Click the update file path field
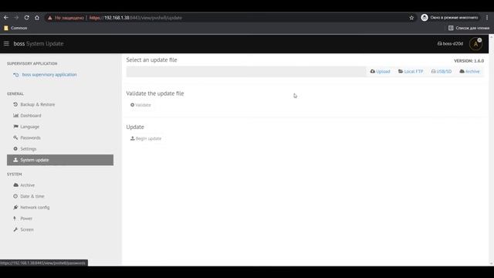Screen dimensions: 494x278 [246, 72]
